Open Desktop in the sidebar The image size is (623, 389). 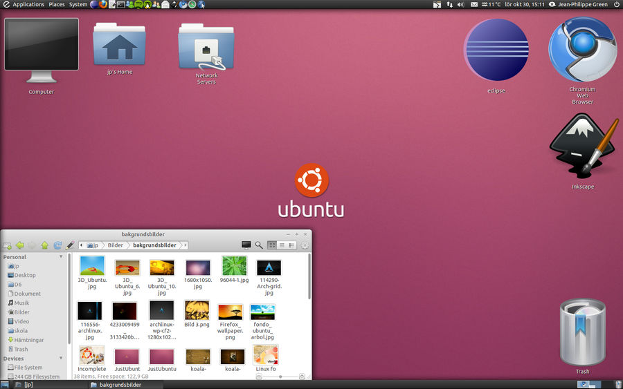(22, 275)
